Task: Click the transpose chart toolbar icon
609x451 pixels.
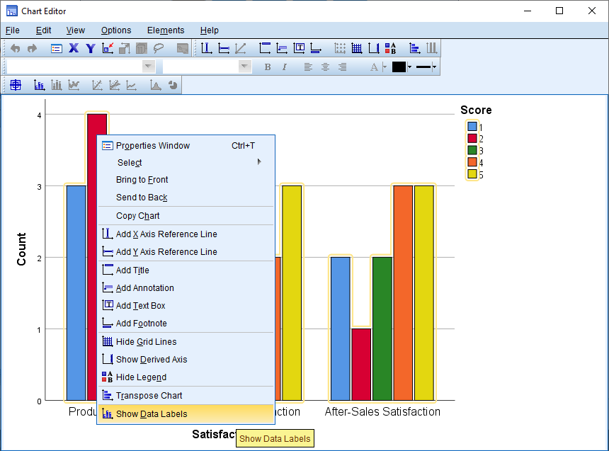Action: (414, 48)
